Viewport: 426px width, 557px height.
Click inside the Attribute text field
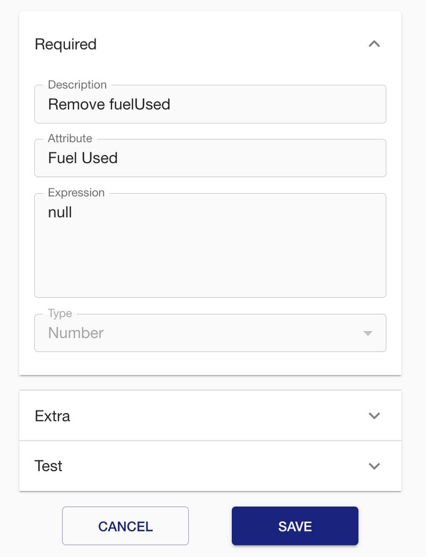tap(209, 158)
